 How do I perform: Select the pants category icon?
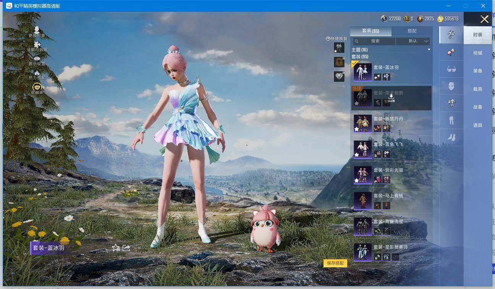click(451, 120)
